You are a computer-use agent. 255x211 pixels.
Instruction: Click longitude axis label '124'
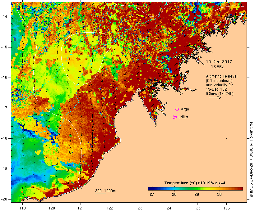tap(168, 208)
